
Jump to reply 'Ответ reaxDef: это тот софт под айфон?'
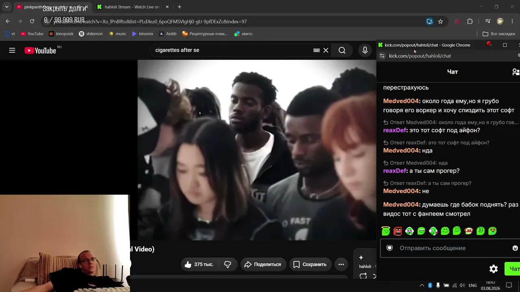tap(436, 143)
